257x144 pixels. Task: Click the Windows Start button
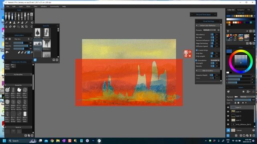tap(4, 140)
